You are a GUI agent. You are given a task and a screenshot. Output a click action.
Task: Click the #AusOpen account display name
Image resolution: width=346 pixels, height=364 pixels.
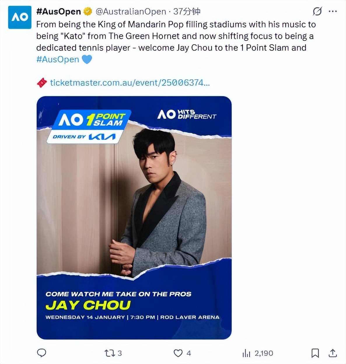(x=58, y=11)
